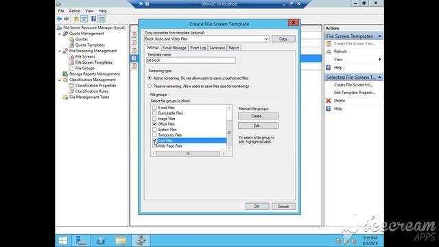This screenshot has width=439, height=247.
Task: Check the Temporary Files file group
Action: (154, 135)
